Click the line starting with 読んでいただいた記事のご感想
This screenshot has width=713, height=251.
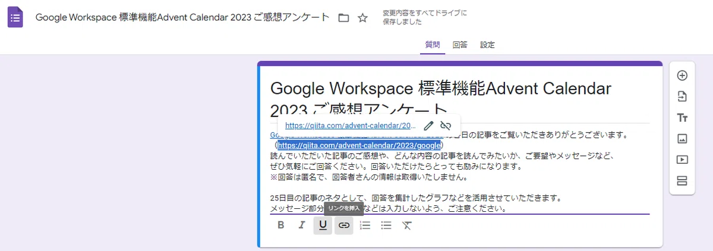click(x=442, y=156)
